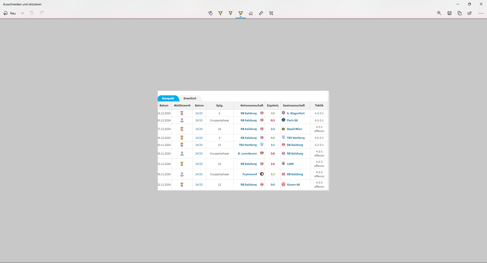
Task: Toggle the ruler tool
Action: 261,13
